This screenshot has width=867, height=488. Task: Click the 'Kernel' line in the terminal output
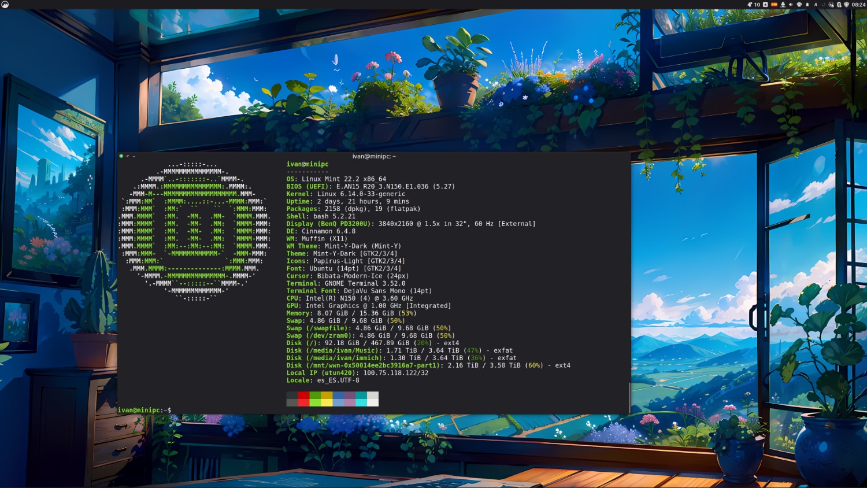click(346, 194)
